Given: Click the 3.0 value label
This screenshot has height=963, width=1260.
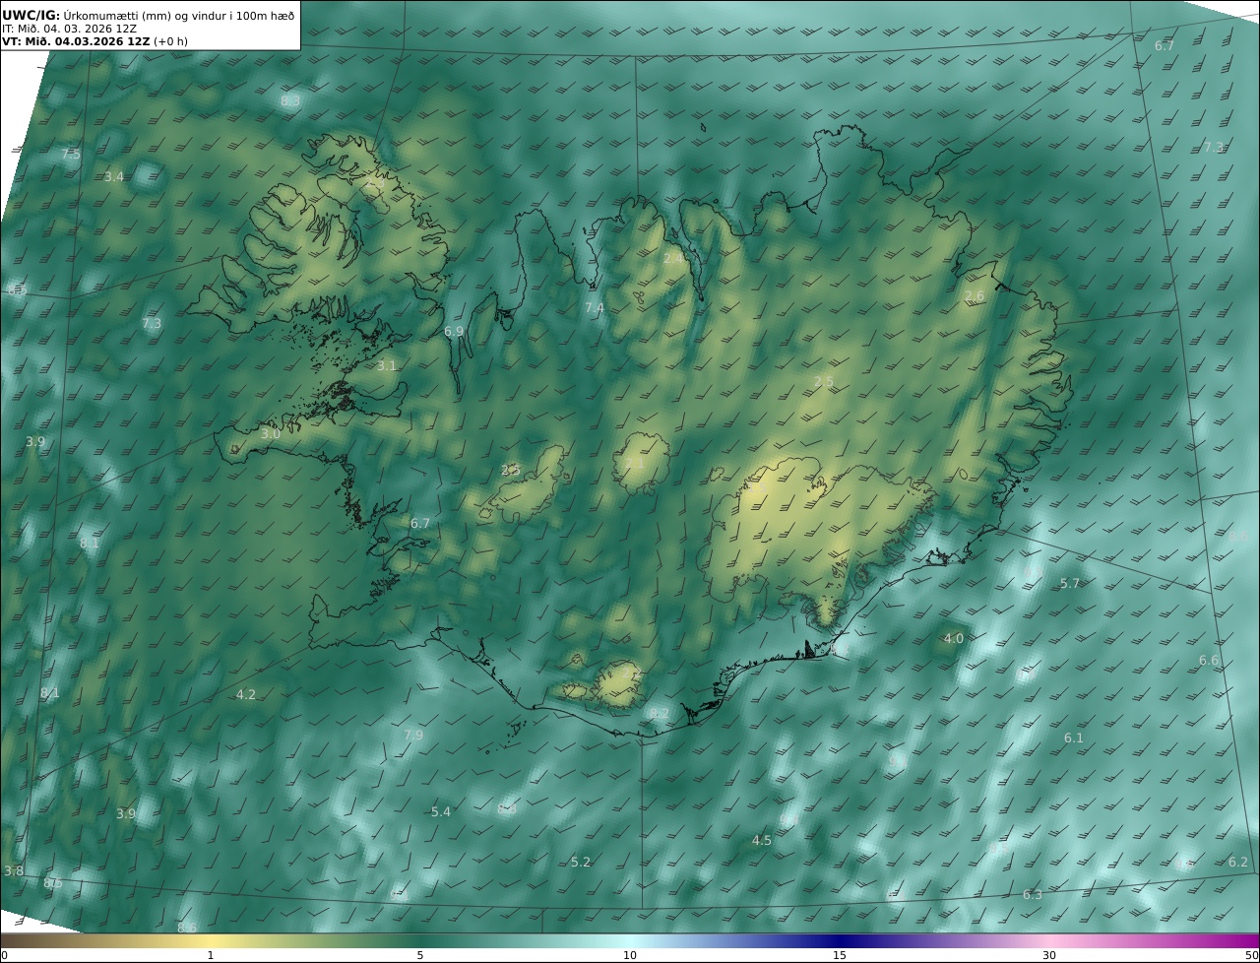Looking at the screenshot, I should [271, 434].
